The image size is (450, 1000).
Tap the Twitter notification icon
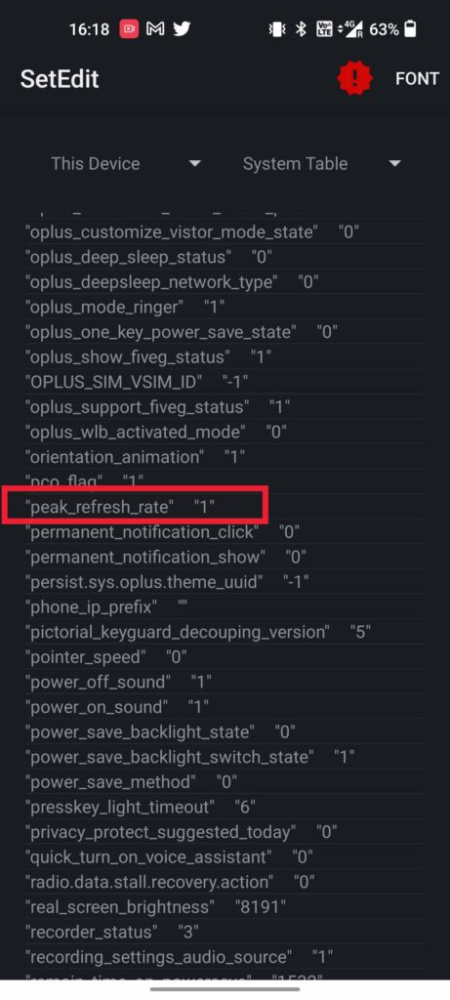(x=182, y=28)
